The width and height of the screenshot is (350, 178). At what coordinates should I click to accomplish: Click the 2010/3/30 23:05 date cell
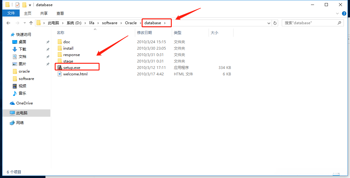pyautogui.click(x=151, y=48)
